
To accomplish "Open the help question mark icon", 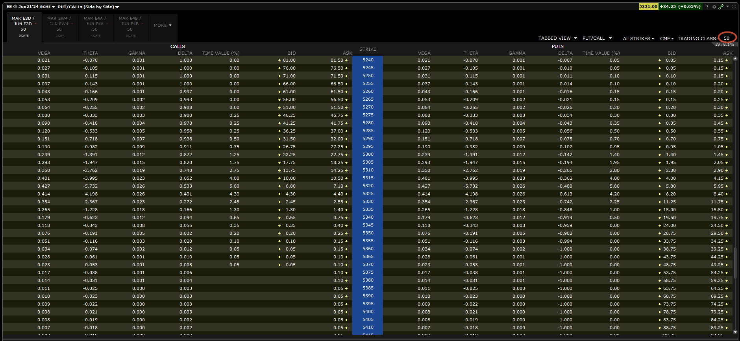I will point(707,7).
